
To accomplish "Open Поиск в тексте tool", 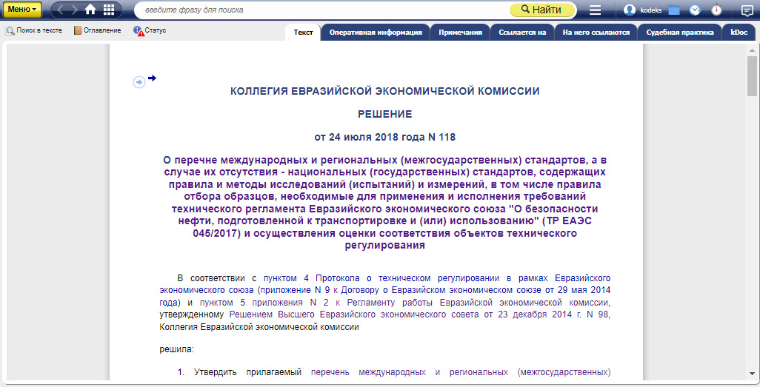I will click(x=34, y=30).
